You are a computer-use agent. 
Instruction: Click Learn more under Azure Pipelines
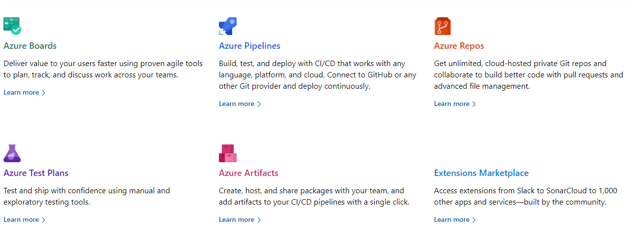(x=237, y=104)
